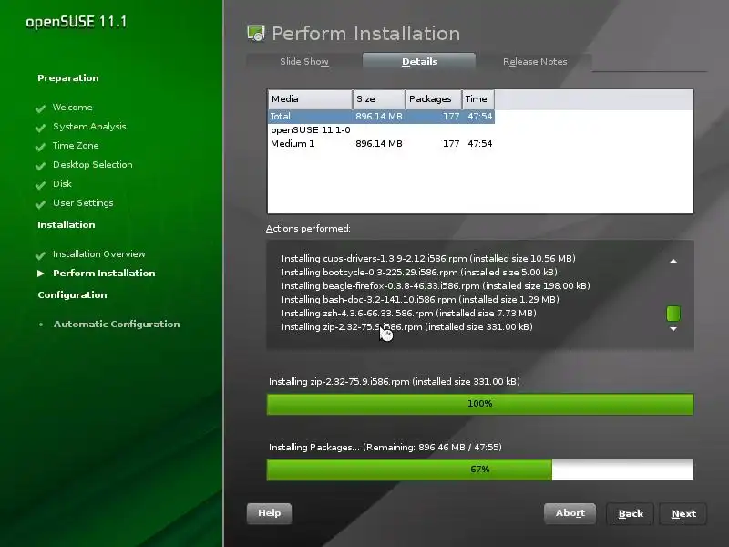The height and width of the screenshot is (547, 729).
Task: Click the beagle-firefox log entry
Action: [436, 286]
